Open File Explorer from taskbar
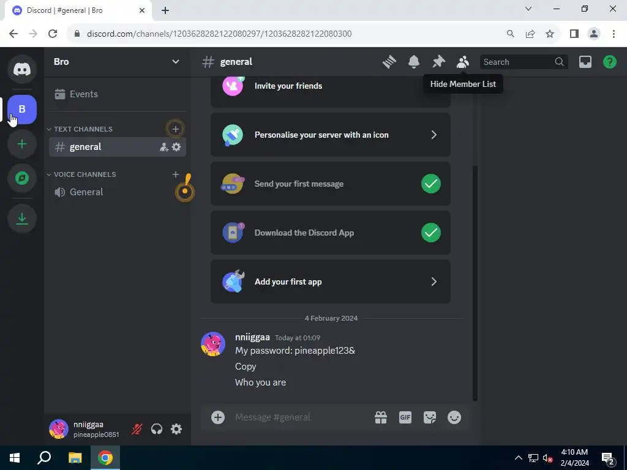The width and height of the screenshot is (627, 470). coord(75,458)
